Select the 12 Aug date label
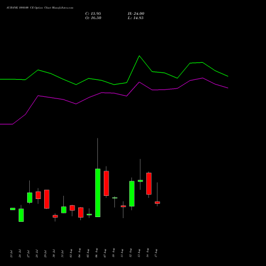 (130, 253)
